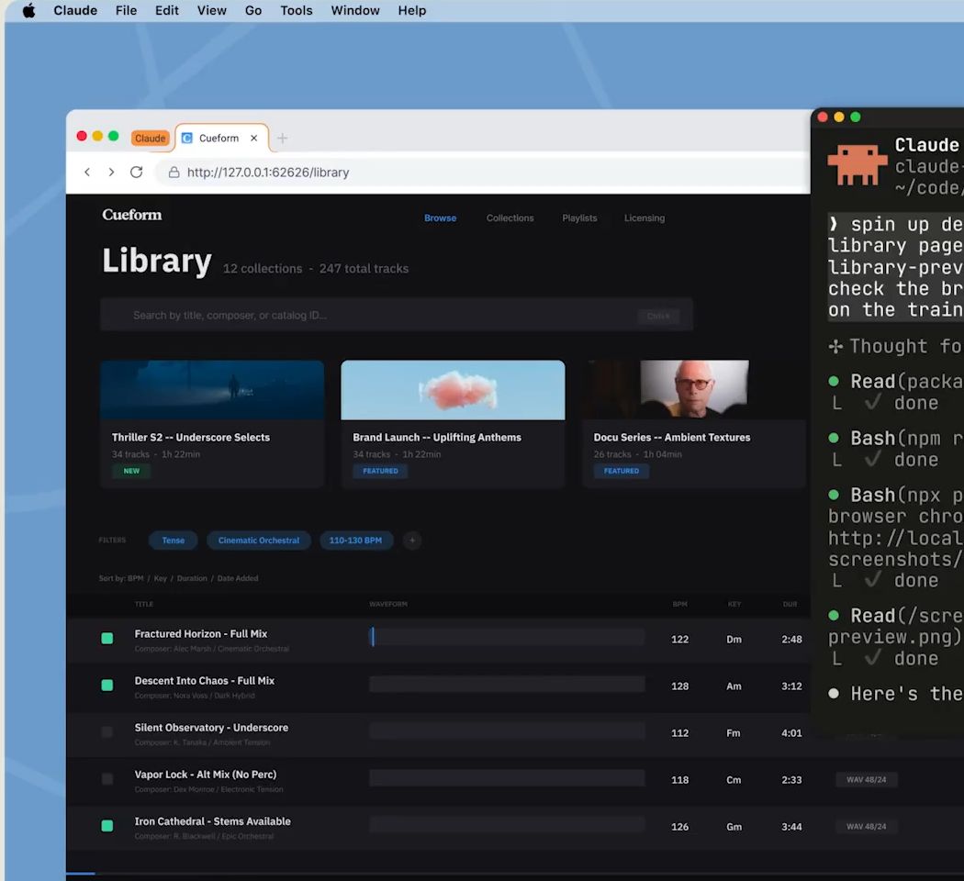Switch to the Collections nav tab
964x881 pixels.
(x=510, y=218)
